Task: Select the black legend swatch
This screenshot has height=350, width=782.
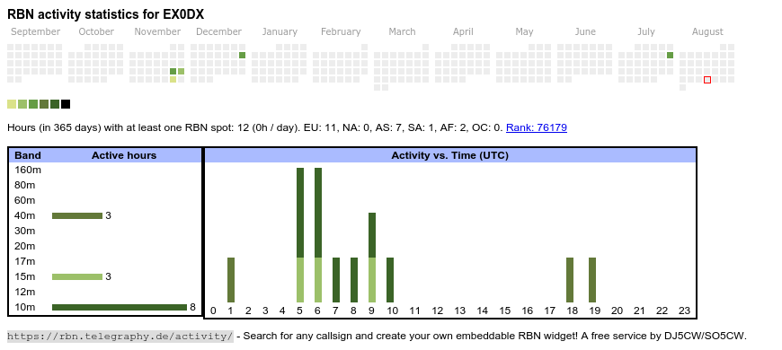Action: click(x=66, y=104)
